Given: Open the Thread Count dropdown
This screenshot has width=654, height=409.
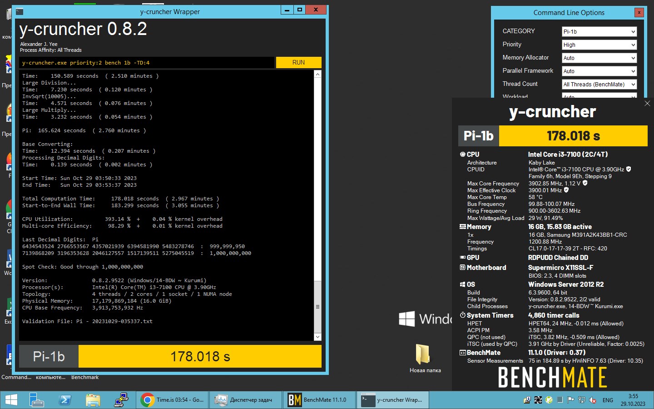Looking at the screenshot, I should pyautogui.click(x=599, y=84).
